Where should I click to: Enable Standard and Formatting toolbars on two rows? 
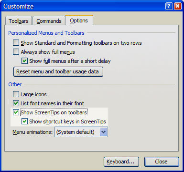point(16,43)
